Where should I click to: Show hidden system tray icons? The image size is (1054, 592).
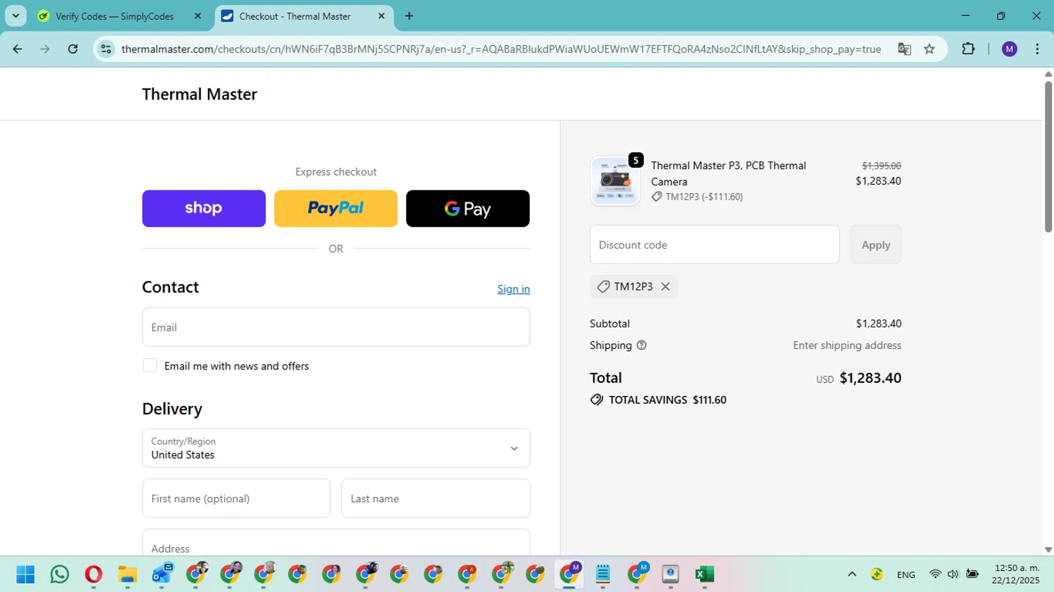(x=852, y=574)
